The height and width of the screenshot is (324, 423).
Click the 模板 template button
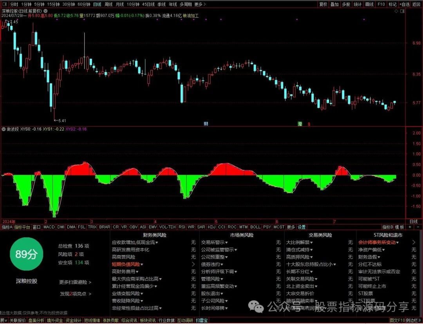[x=399, y=227]
